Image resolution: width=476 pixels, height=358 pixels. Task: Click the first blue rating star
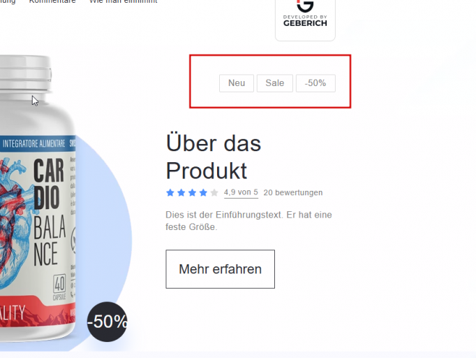point(170,192)
